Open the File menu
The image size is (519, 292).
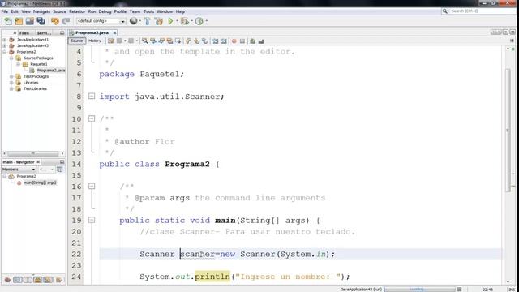tap(5, 11)
